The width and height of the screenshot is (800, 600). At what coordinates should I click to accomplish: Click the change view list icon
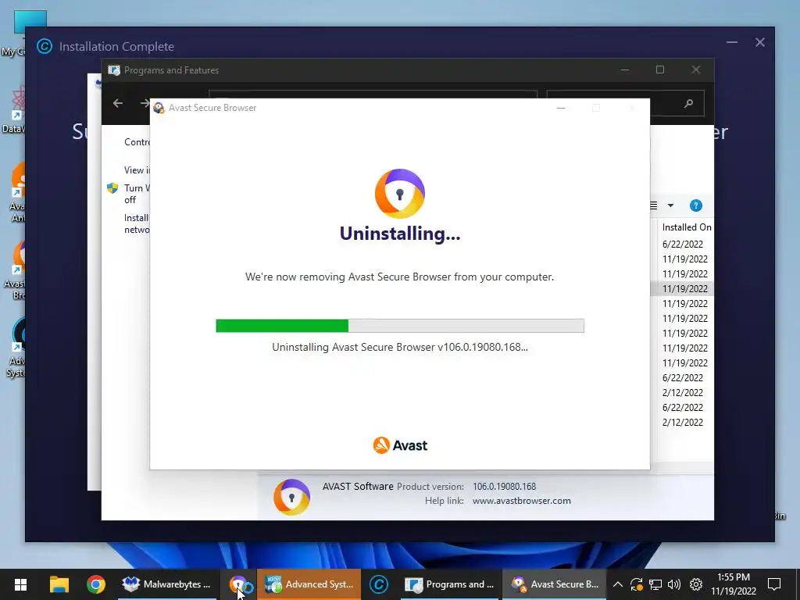(x=654, y=205)
